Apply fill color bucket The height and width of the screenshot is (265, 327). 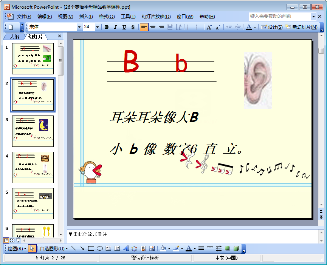click(x=163, y=248)
